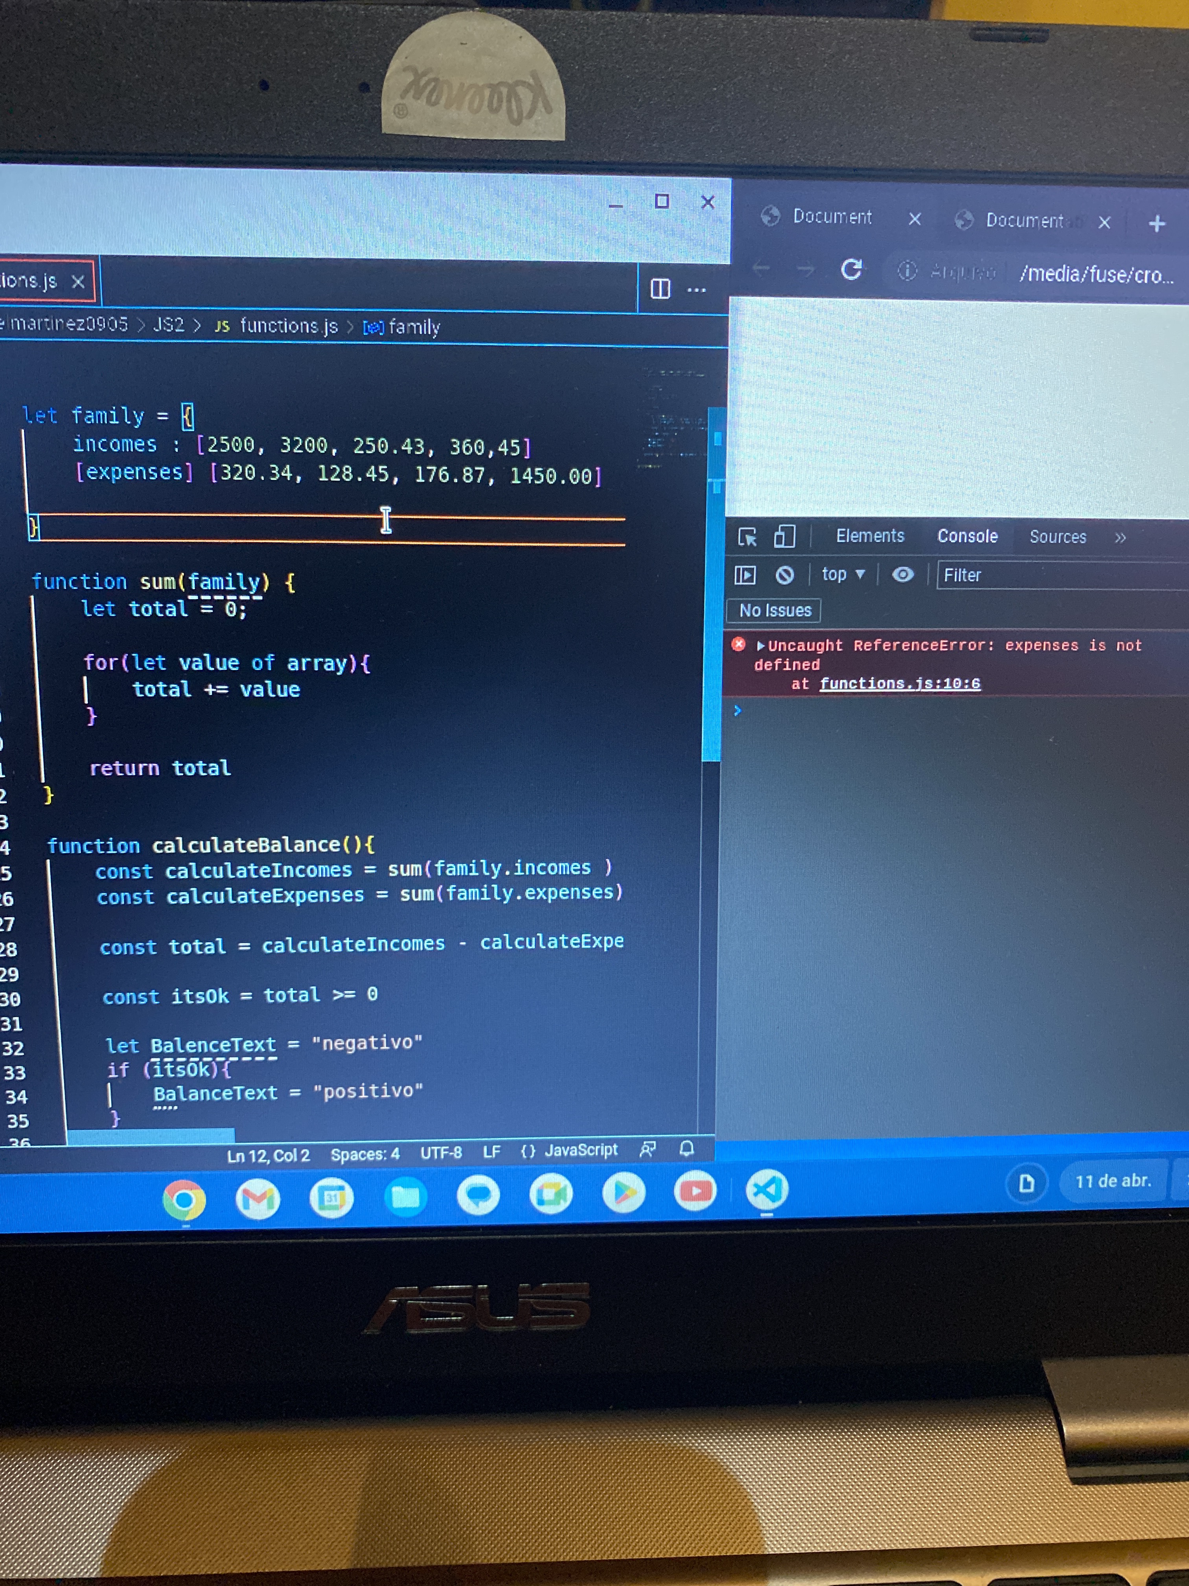Select the functions.js breadcrumb item
The image size is (1189, 1586).
[277, 326]
